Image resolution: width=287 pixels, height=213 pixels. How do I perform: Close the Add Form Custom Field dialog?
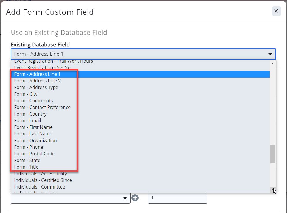click(x=276, y=11)
